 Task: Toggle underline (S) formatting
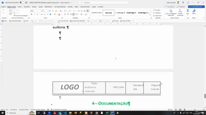coord(37,14)
